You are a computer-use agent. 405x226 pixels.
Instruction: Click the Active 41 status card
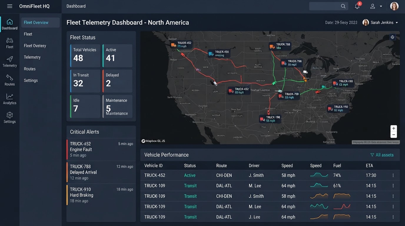117,56
